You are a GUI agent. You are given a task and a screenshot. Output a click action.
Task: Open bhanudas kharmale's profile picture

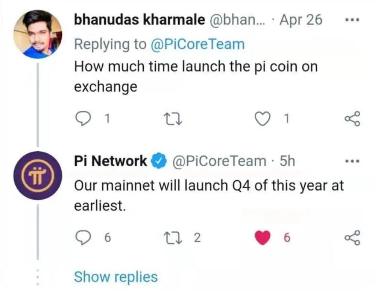click(x=38, y=34)
